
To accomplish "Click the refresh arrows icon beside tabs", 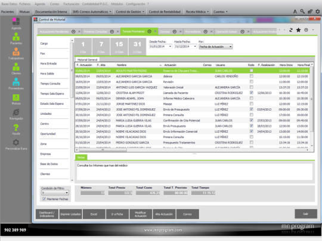I will pyautogui.click(x=291, y=30).
